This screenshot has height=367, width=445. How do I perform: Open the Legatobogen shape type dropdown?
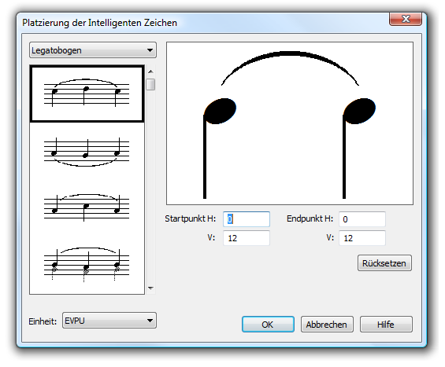(x=93, y=50)
